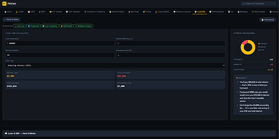Click the lightbulb icon beside Insights
Viewport: 279px width, 139px height.
(237, 78)
